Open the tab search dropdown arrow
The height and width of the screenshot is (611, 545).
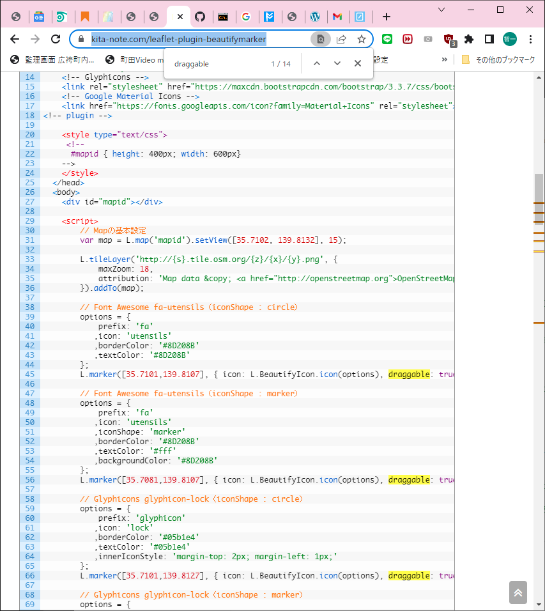[x=441, y=10]
